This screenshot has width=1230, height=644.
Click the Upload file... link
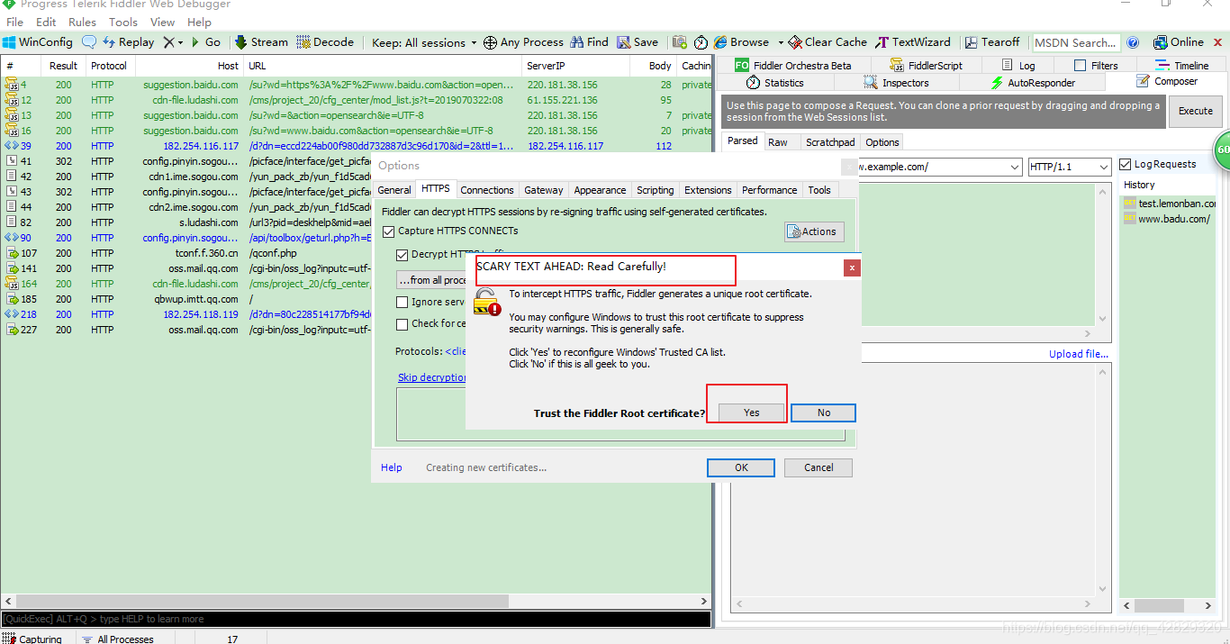tap(1079, 354)
